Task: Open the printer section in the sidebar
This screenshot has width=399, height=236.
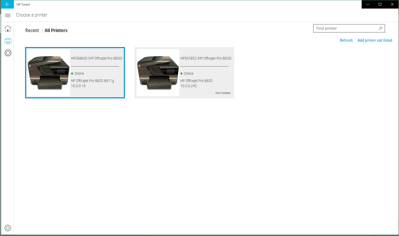Action: (x=8, y=41)
